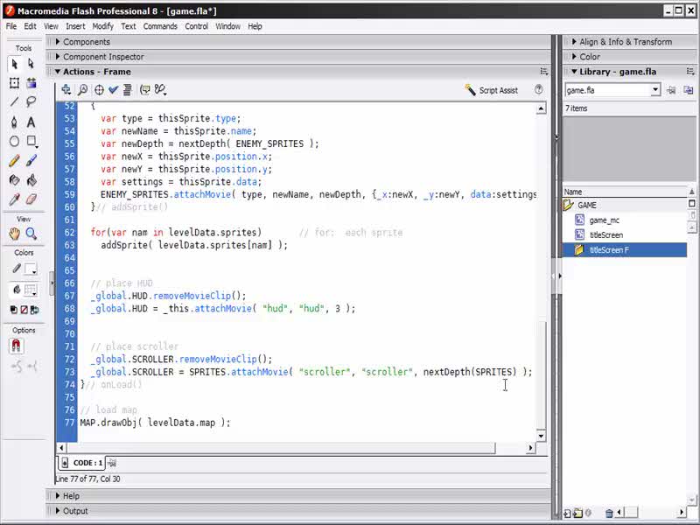Select the Eraser tool

point(31,199)
